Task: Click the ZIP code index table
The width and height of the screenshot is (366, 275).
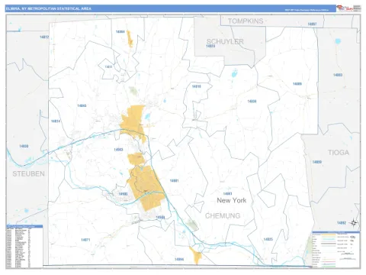Action: [24, 246]
